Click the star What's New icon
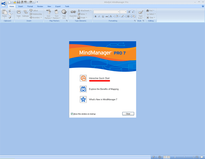The image size is (205, 159). [83, 100]
